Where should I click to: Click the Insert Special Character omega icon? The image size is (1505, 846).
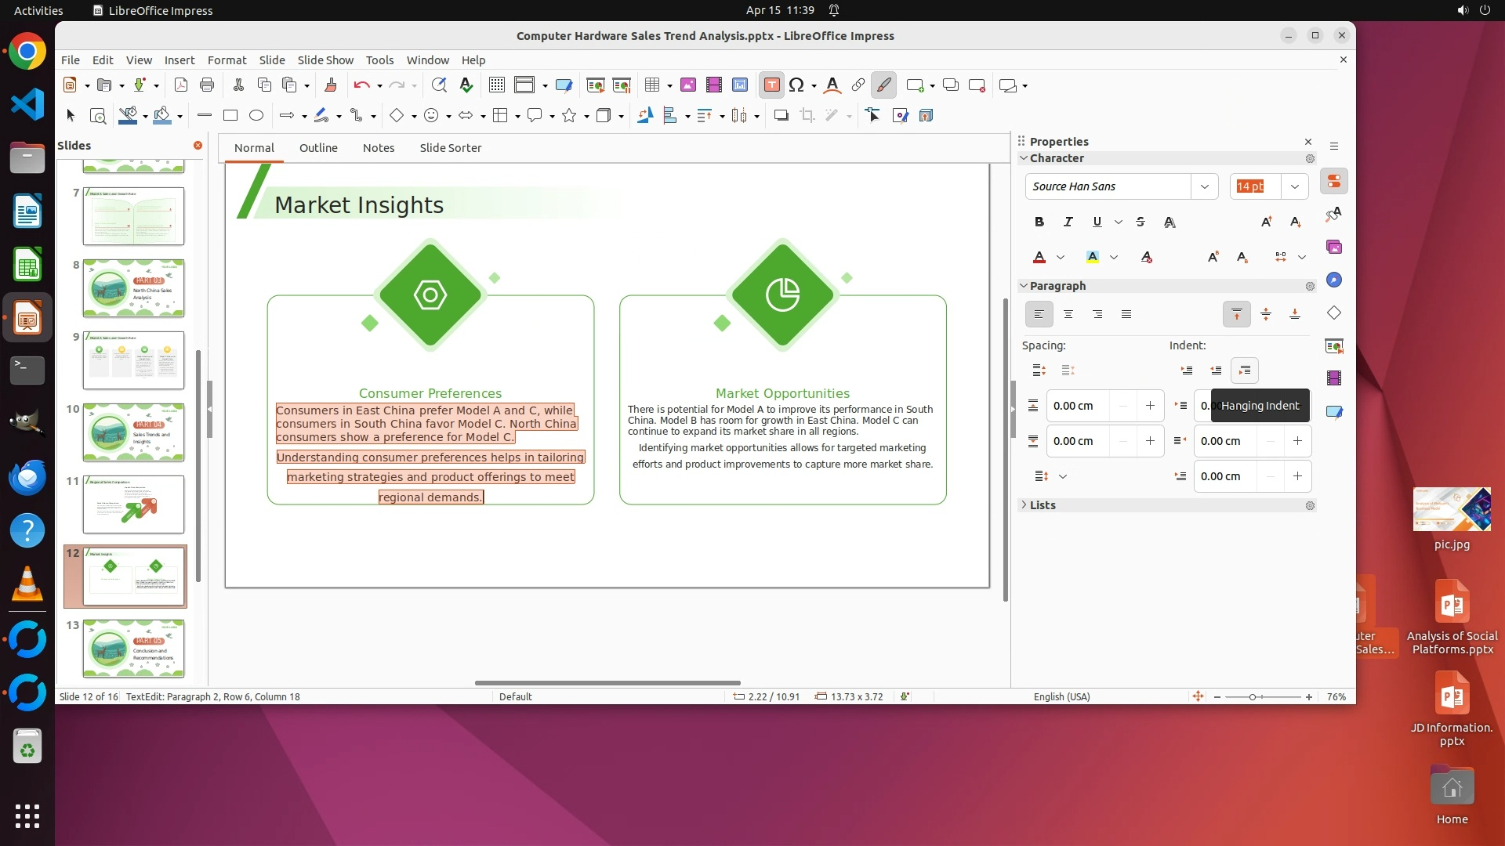(796, 85)
